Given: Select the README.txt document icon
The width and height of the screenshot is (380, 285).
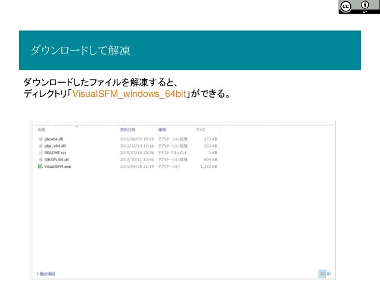Looking at the screenshot, I should click(x=41, y=152).
